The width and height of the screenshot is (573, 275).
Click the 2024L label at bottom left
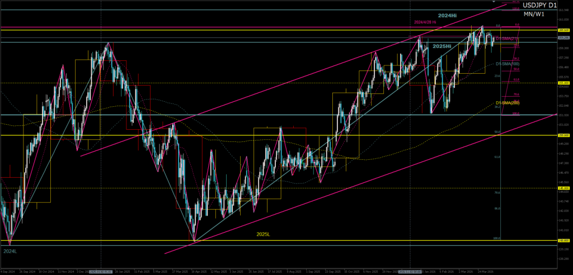(10, 252)
